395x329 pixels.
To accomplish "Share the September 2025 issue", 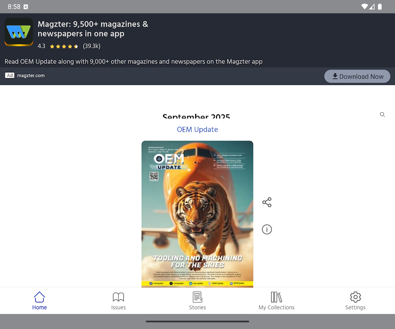I will click(x=267, y=202).
